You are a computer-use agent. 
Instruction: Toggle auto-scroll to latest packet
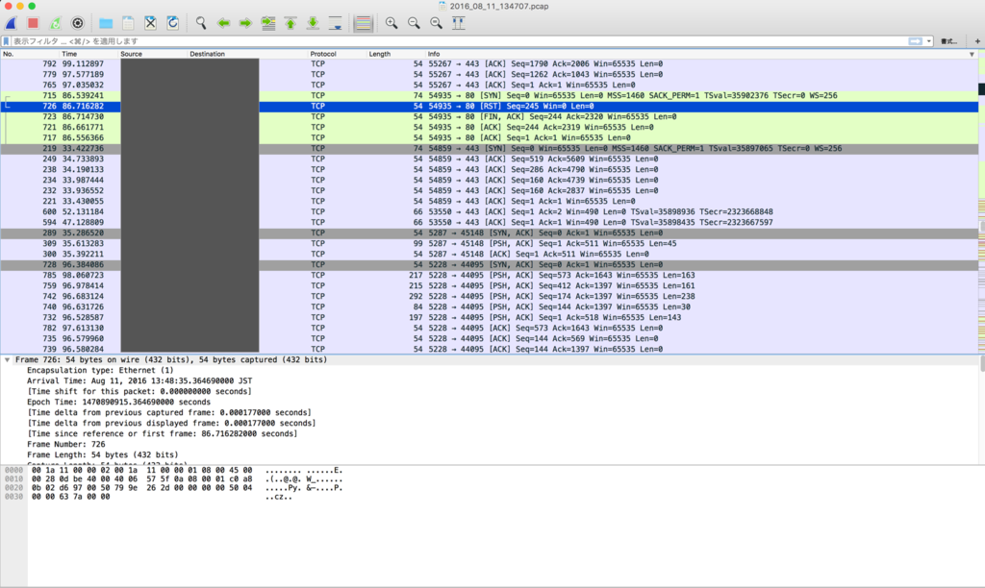[x=336, y=23]
